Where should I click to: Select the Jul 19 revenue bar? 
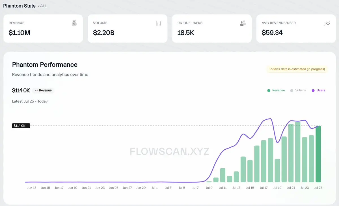pyautogui.click(x=277, y=170)
